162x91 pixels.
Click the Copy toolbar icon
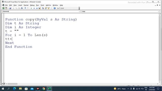coord(16,8)
